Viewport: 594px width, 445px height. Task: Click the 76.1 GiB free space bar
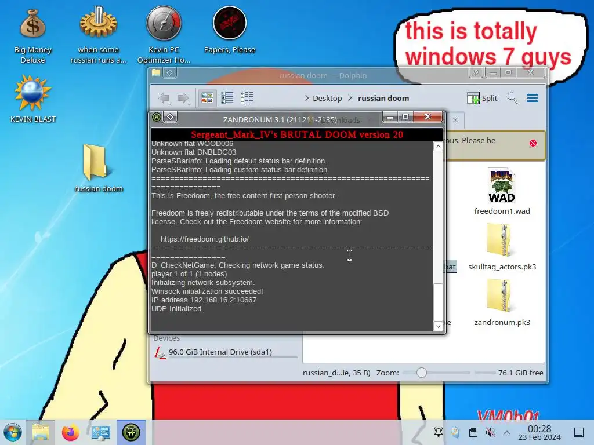coord(484,373)
